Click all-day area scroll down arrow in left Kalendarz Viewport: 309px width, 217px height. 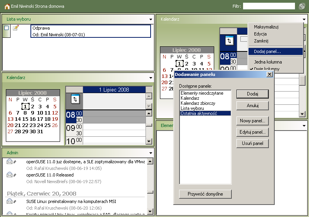(x=149, y=106)
